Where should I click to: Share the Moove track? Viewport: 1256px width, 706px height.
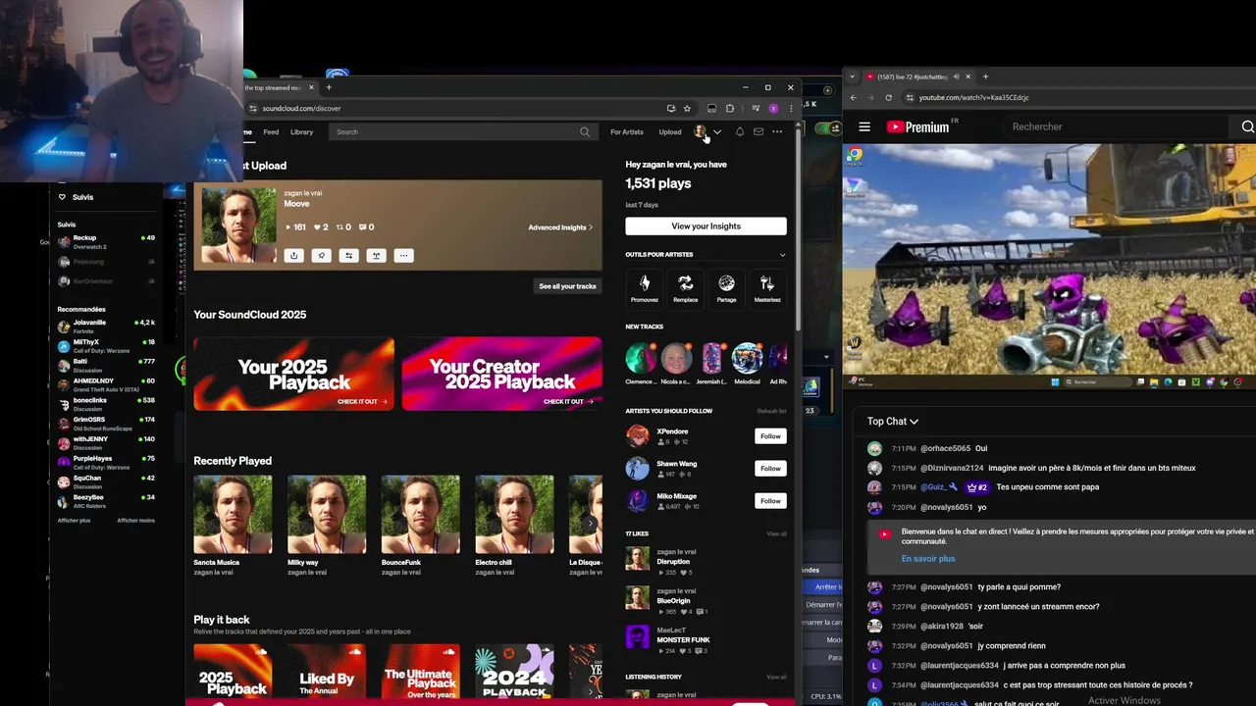point(293,256)
